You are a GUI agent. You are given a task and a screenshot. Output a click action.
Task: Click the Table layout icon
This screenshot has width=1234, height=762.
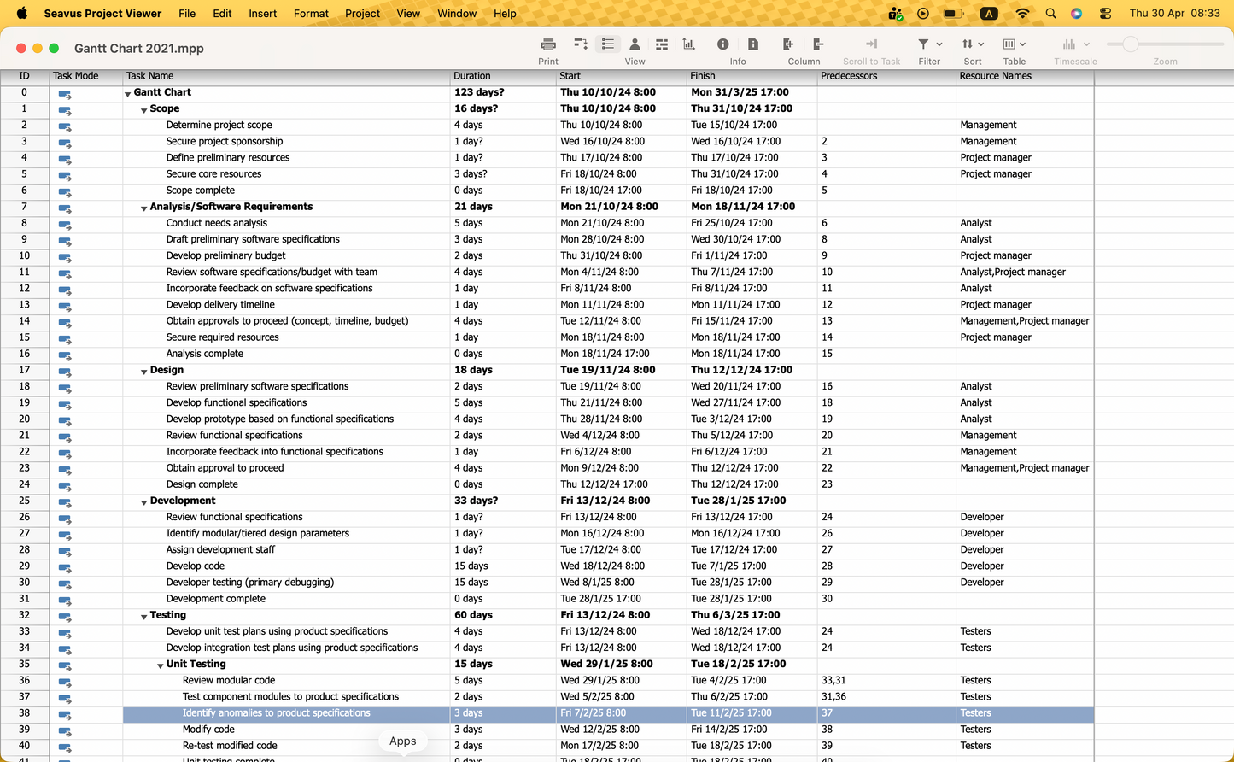pyautogui.click(x=1009, y=44)
